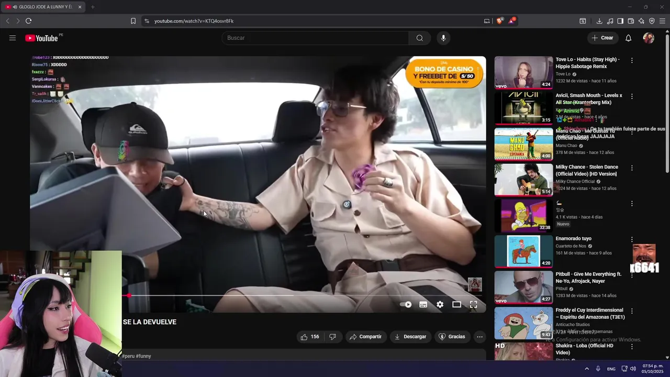Open the Manu Chao video thumbnail

coord(523,144)
